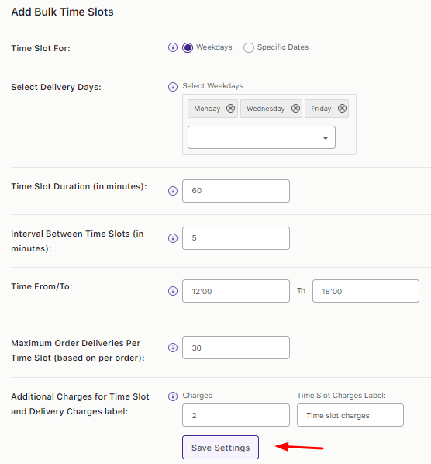
Task: Click info icon for Maximum Order Deliveries
Action: coord(173,348)
